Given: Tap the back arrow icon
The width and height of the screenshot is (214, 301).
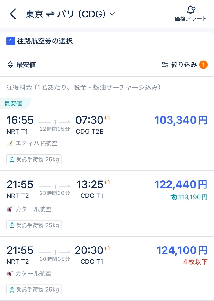Looking at the screenshot, I should coord(13,14).
